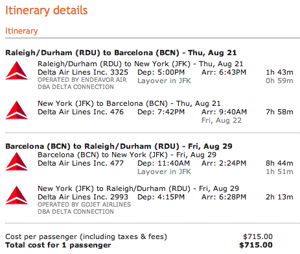Click Delta Air Lines Inc. 477 text
This screenshot has height=254, width=300.
[x=80, y=163]
